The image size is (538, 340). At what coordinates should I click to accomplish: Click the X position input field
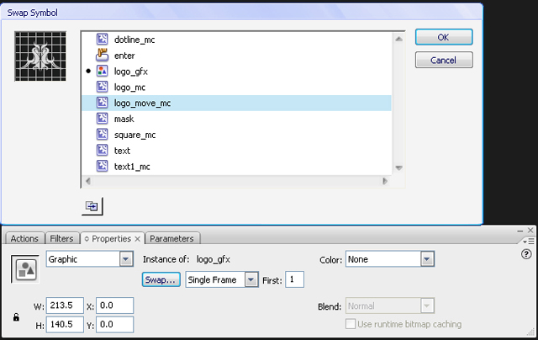coord(114,305)
